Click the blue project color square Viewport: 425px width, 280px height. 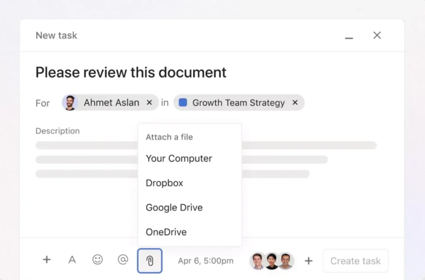point(183,102)
